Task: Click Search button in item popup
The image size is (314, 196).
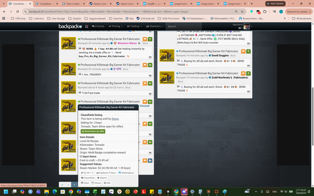Action: pyautogui.click(x=102, y=178)
